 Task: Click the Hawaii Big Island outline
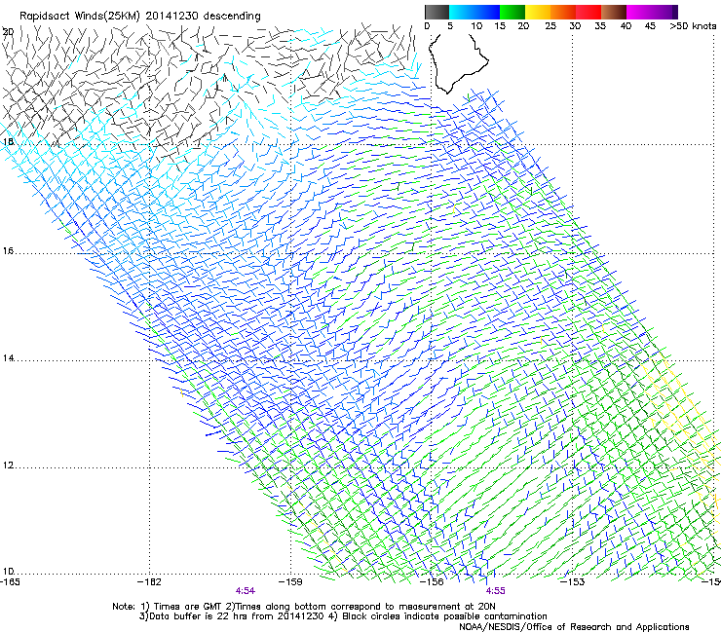click(457, 63)
